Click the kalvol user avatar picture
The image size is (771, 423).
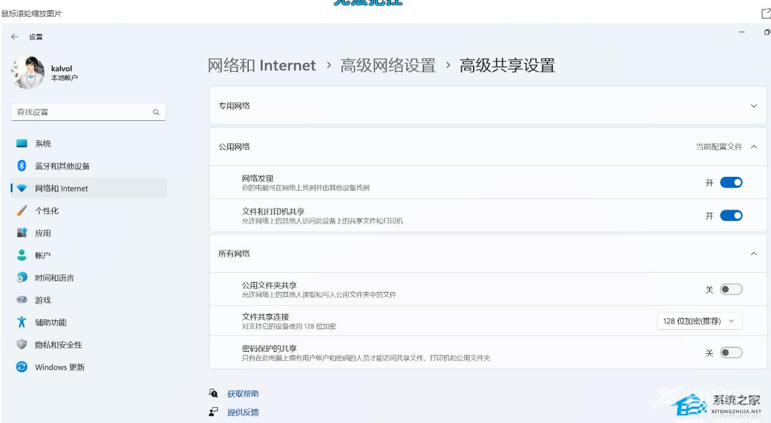click(x=28, y=72)
